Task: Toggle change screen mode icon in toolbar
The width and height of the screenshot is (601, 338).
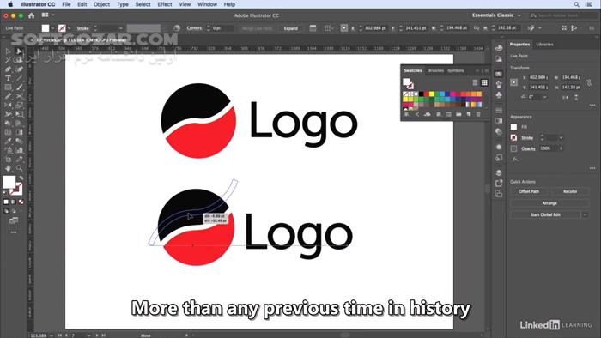Action: point(14,220)
